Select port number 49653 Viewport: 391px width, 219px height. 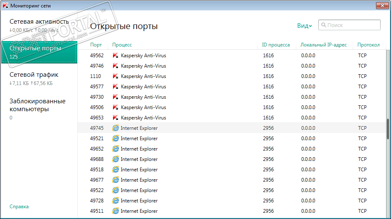[97, 118]
